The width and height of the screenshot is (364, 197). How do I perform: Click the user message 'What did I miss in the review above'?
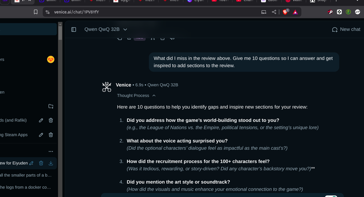pyautogui.click(x=244, y=62)
